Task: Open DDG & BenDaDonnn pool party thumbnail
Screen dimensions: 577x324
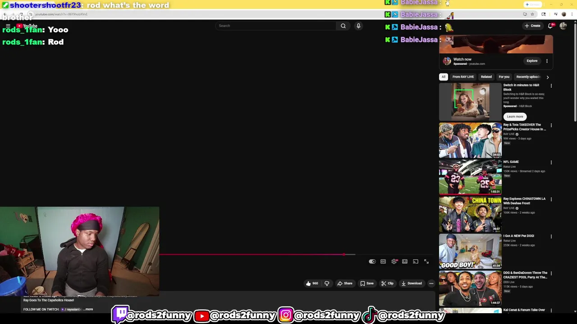Action: click(x=470, y=288)
